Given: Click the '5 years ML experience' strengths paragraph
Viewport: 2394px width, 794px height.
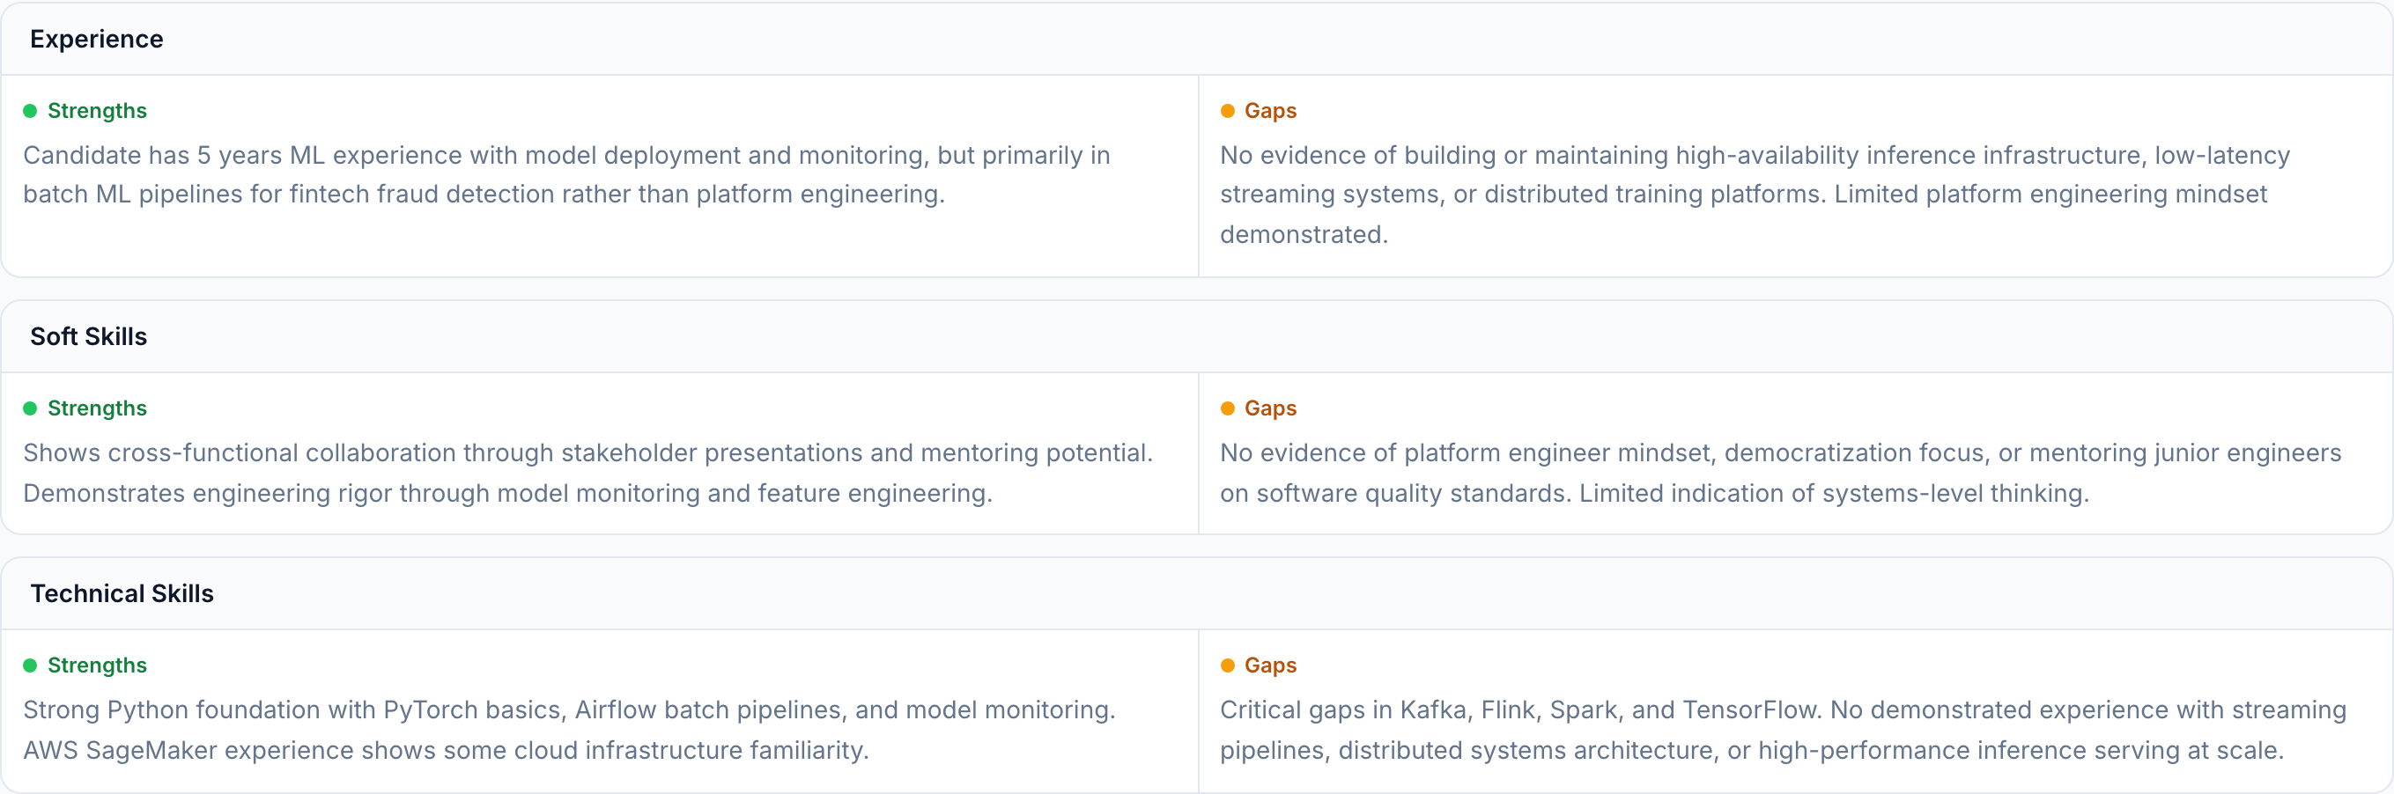Looking at the screenshot, I should pyautogui.click(x=567, y=174).
